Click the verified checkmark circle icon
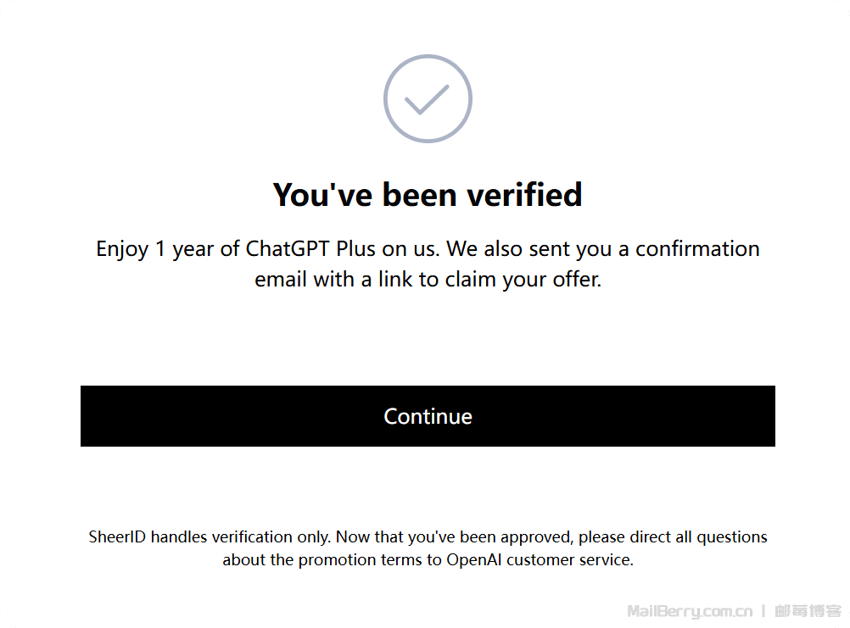850x628 pixels. click(428, 99)
